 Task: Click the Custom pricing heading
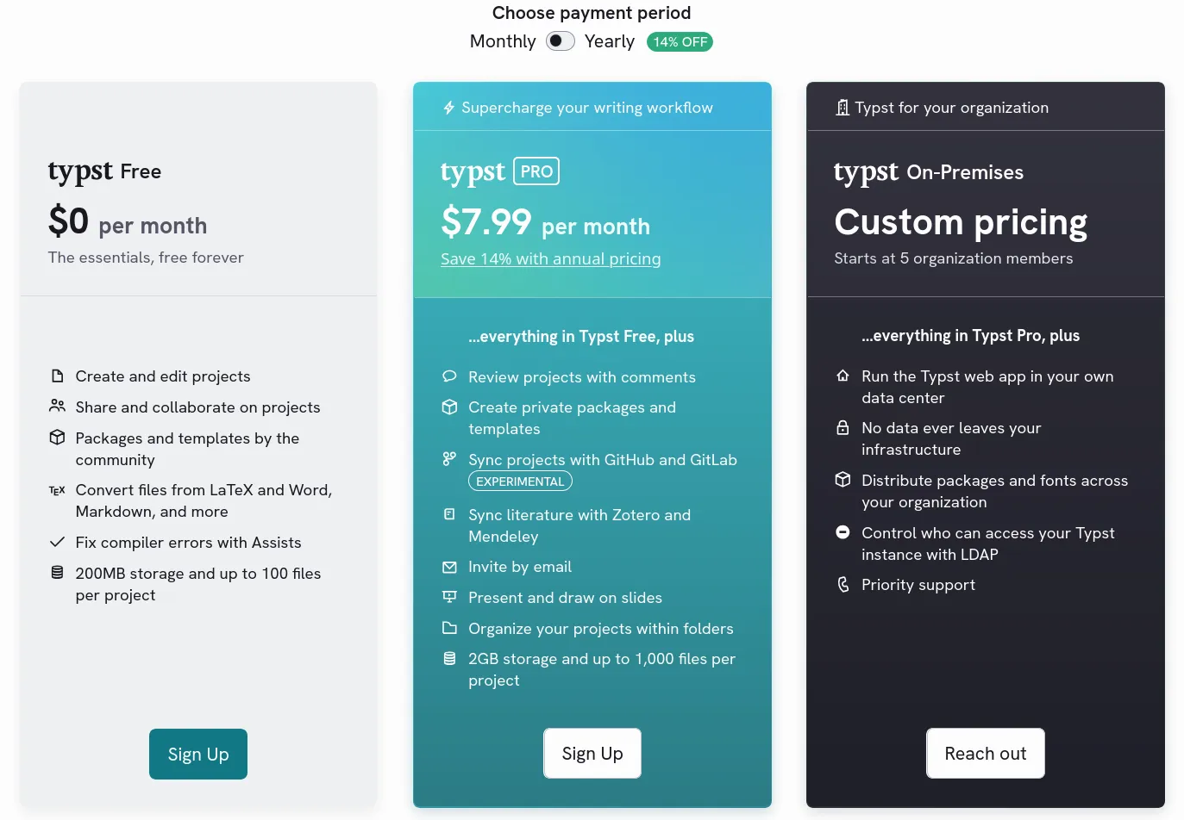point(961,222)
